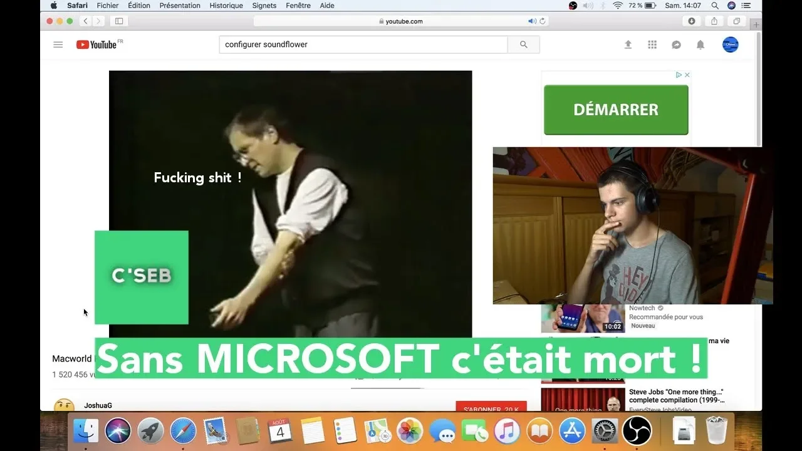Screen dimensions: 802x451
Task: Open the Signets menu
Action: pyautogui.click(x=264, y=6)
